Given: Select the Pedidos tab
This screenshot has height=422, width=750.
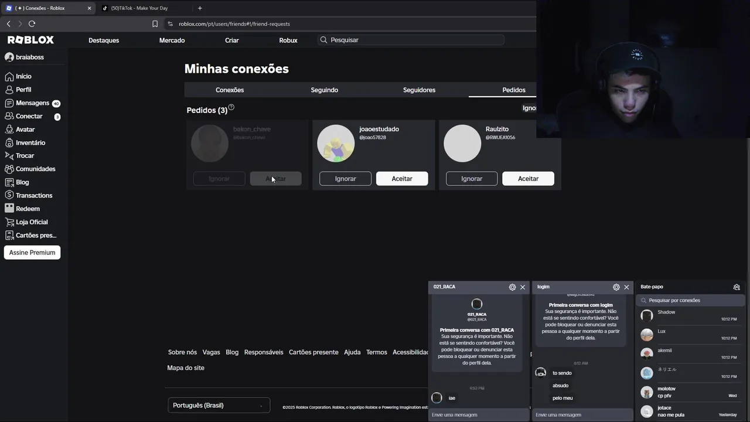Looking at the screenshot, I should (x=514, y=90).
